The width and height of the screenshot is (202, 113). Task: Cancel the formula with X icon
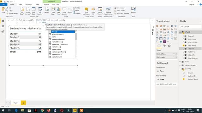9,20
